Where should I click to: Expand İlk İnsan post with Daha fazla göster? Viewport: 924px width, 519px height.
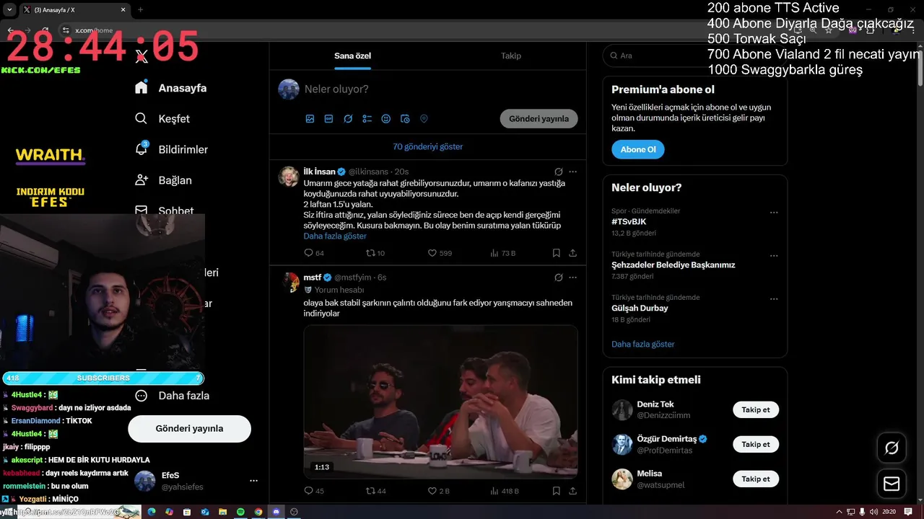[335, 236]
